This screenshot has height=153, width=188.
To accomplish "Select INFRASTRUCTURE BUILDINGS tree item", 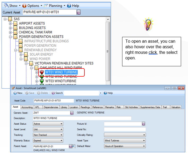I will click(x=46, y=41).
